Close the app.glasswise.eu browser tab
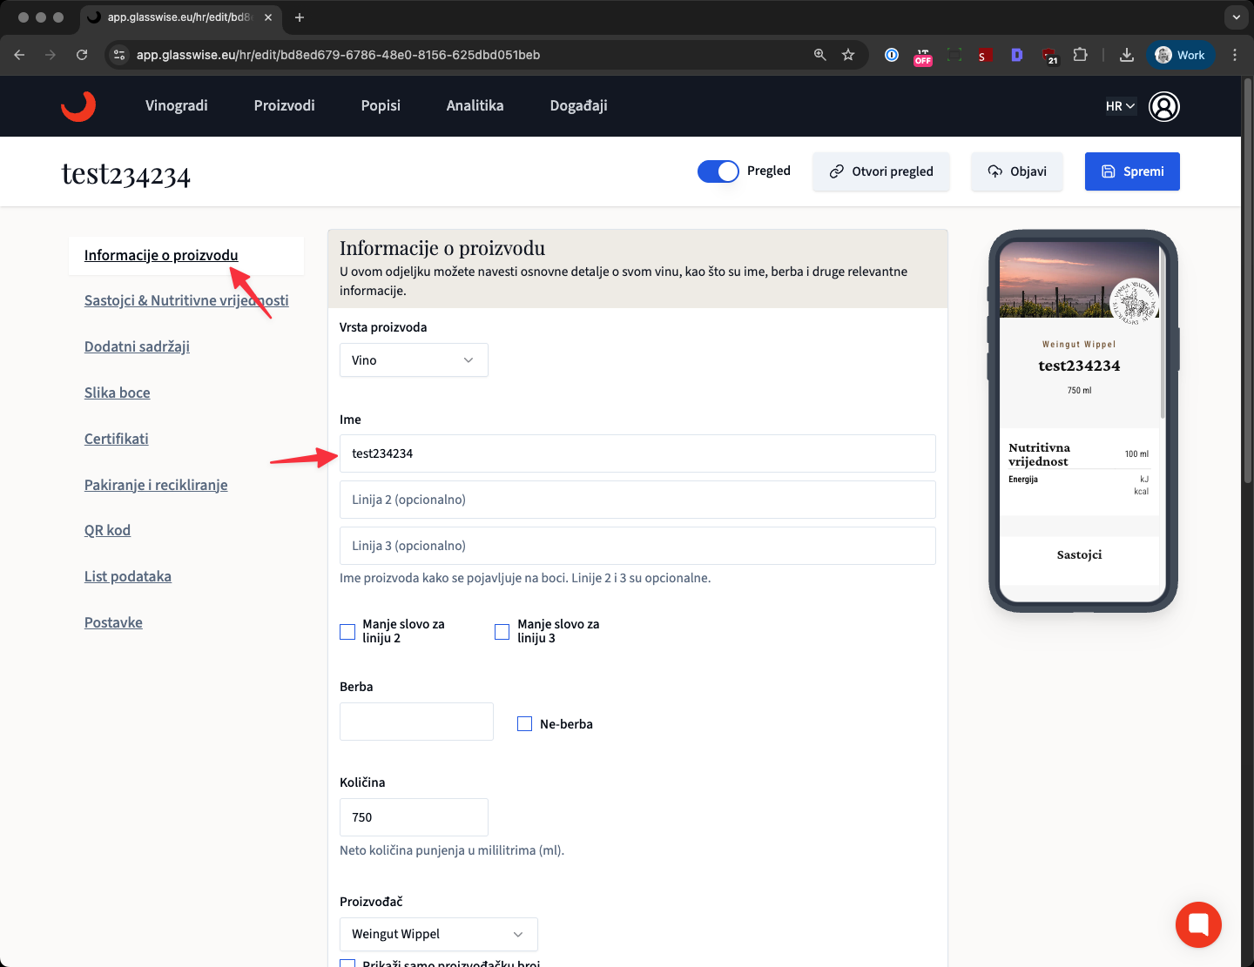This screenshot has width=1254, height=967. pos(268,17)
